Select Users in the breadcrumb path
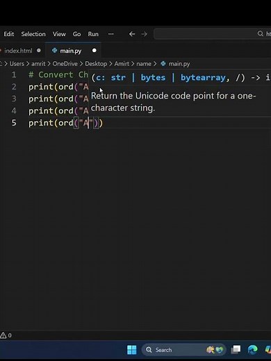Image resolution: width=271 pixels, height=361 pixels. click(x=17, y=64)
